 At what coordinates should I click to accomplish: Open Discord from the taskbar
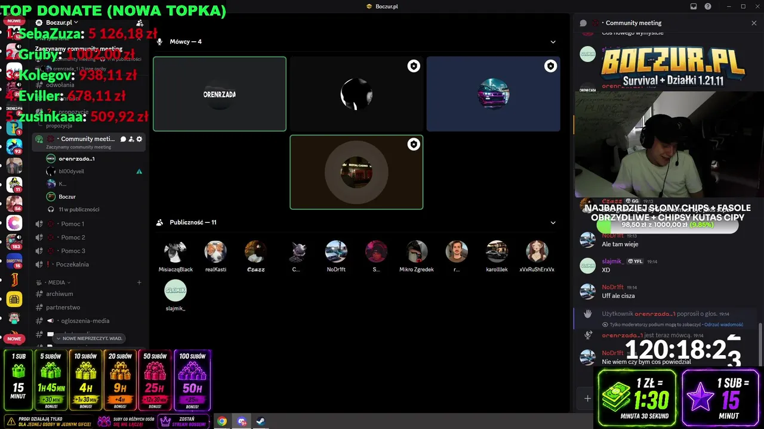242,421
